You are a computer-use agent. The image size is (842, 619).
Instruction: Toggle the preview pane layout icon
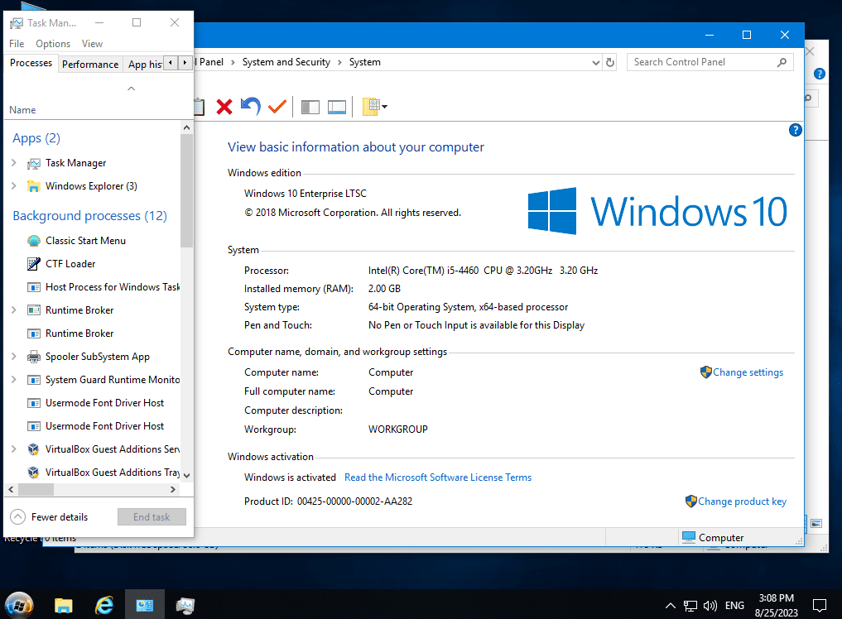(337, 107)
